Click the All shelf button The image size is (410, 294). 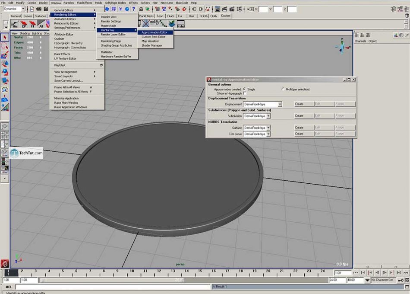(41, 24)
